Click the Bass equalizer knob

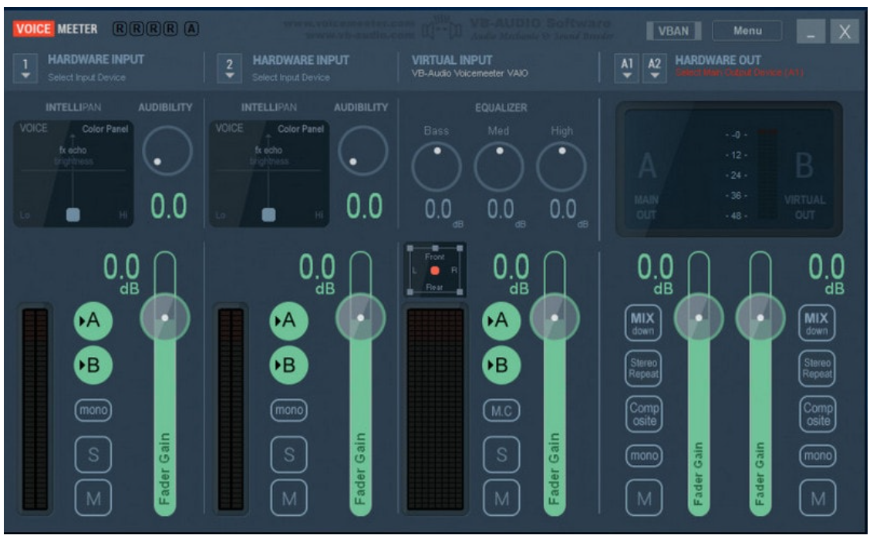point(437,167)
